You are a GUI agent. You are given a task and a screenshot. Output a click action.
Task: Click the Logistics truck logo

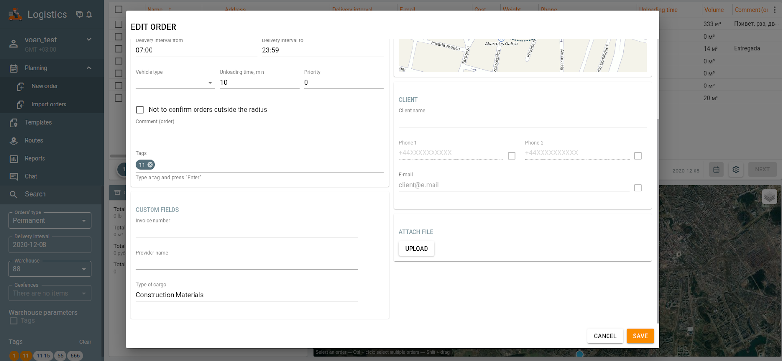[x=15, y=15]
